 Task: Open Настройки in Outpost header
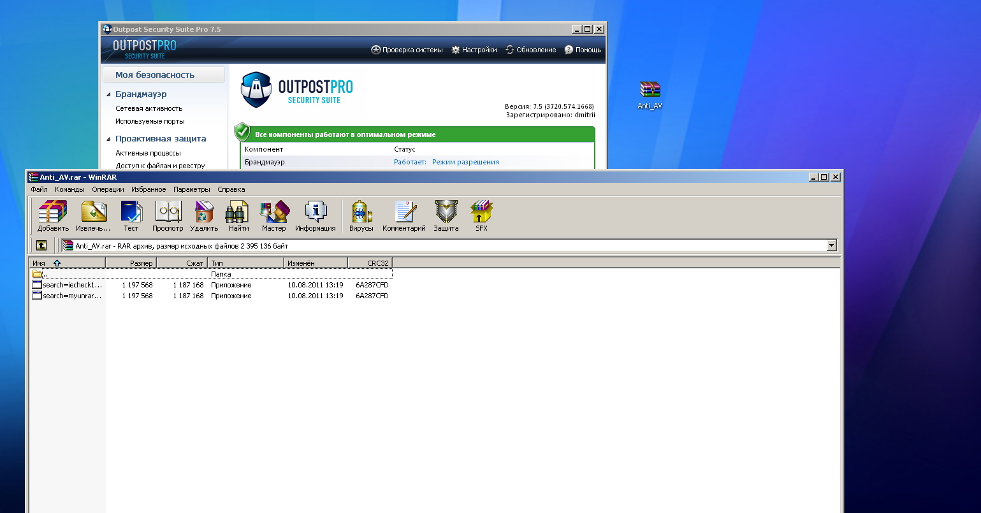click(474, 50)
